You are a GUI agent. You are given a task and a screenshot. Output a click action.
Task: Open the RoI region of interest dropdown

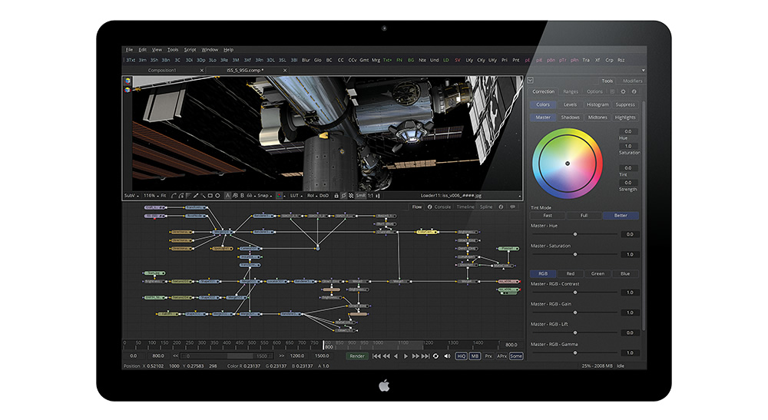point(312,195)
